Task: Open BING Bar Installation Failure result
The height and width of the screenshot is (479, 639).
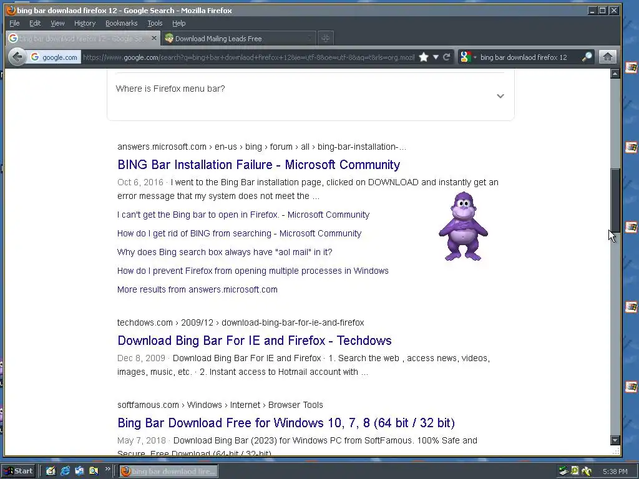Action: pyautogui.click(x=259, y=165)
